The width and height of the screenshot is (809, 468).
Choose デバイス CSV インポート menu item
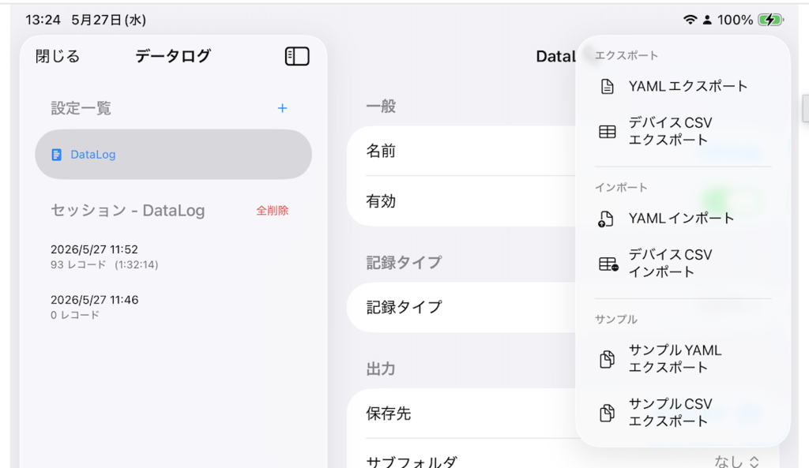pyautogui.click(x=683, y=264)
